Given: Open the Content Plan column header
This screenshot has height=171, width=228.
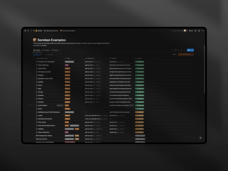Looking at the screenshot, I should pyautogui.click(x=42, y=58).
